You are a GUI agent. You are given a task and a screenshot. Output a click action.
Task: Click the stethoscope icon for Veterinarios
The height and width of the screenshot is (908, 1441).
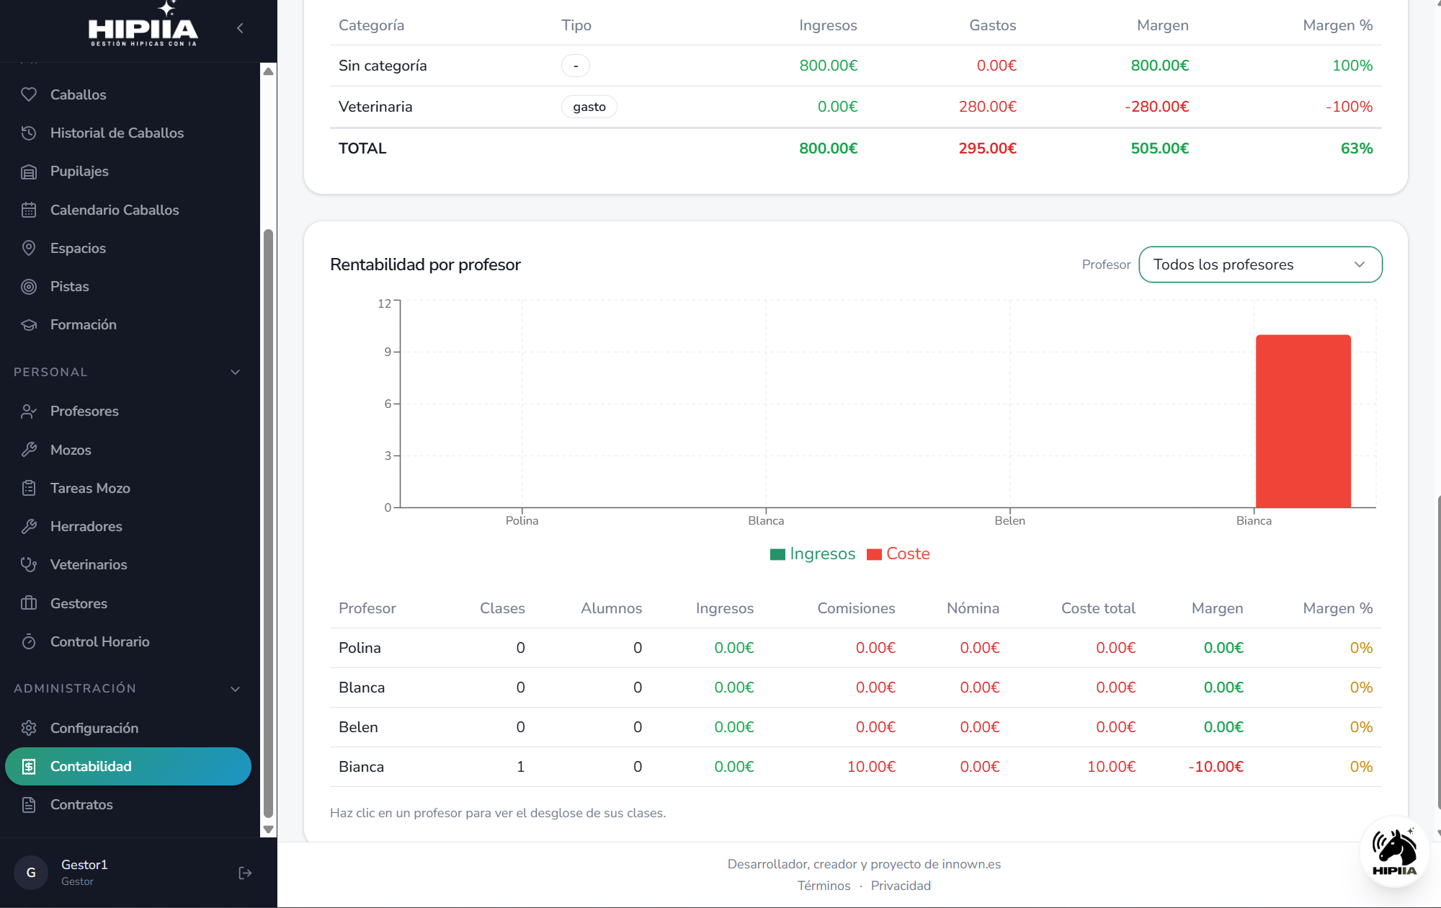29,564
